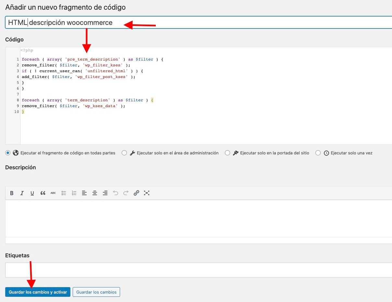
Task: Select 'Ejecutar solo en la portada del sitio'
Action: point(227,153)
